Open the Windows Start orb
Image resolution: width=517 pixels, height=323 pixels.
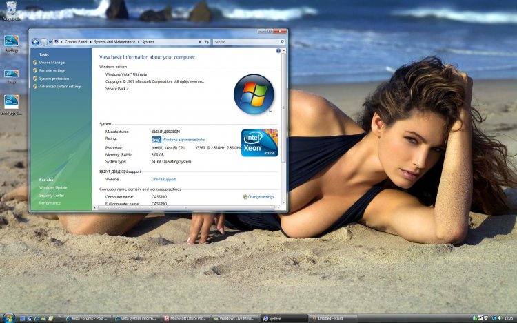[x=8, y=317]
